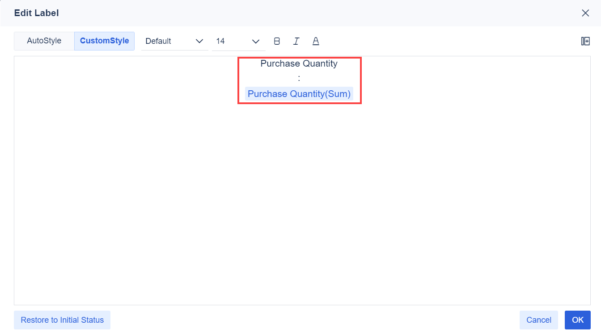Open the font color option
Viewport: 601px width, 333px height.
click(x=316, y=41)
